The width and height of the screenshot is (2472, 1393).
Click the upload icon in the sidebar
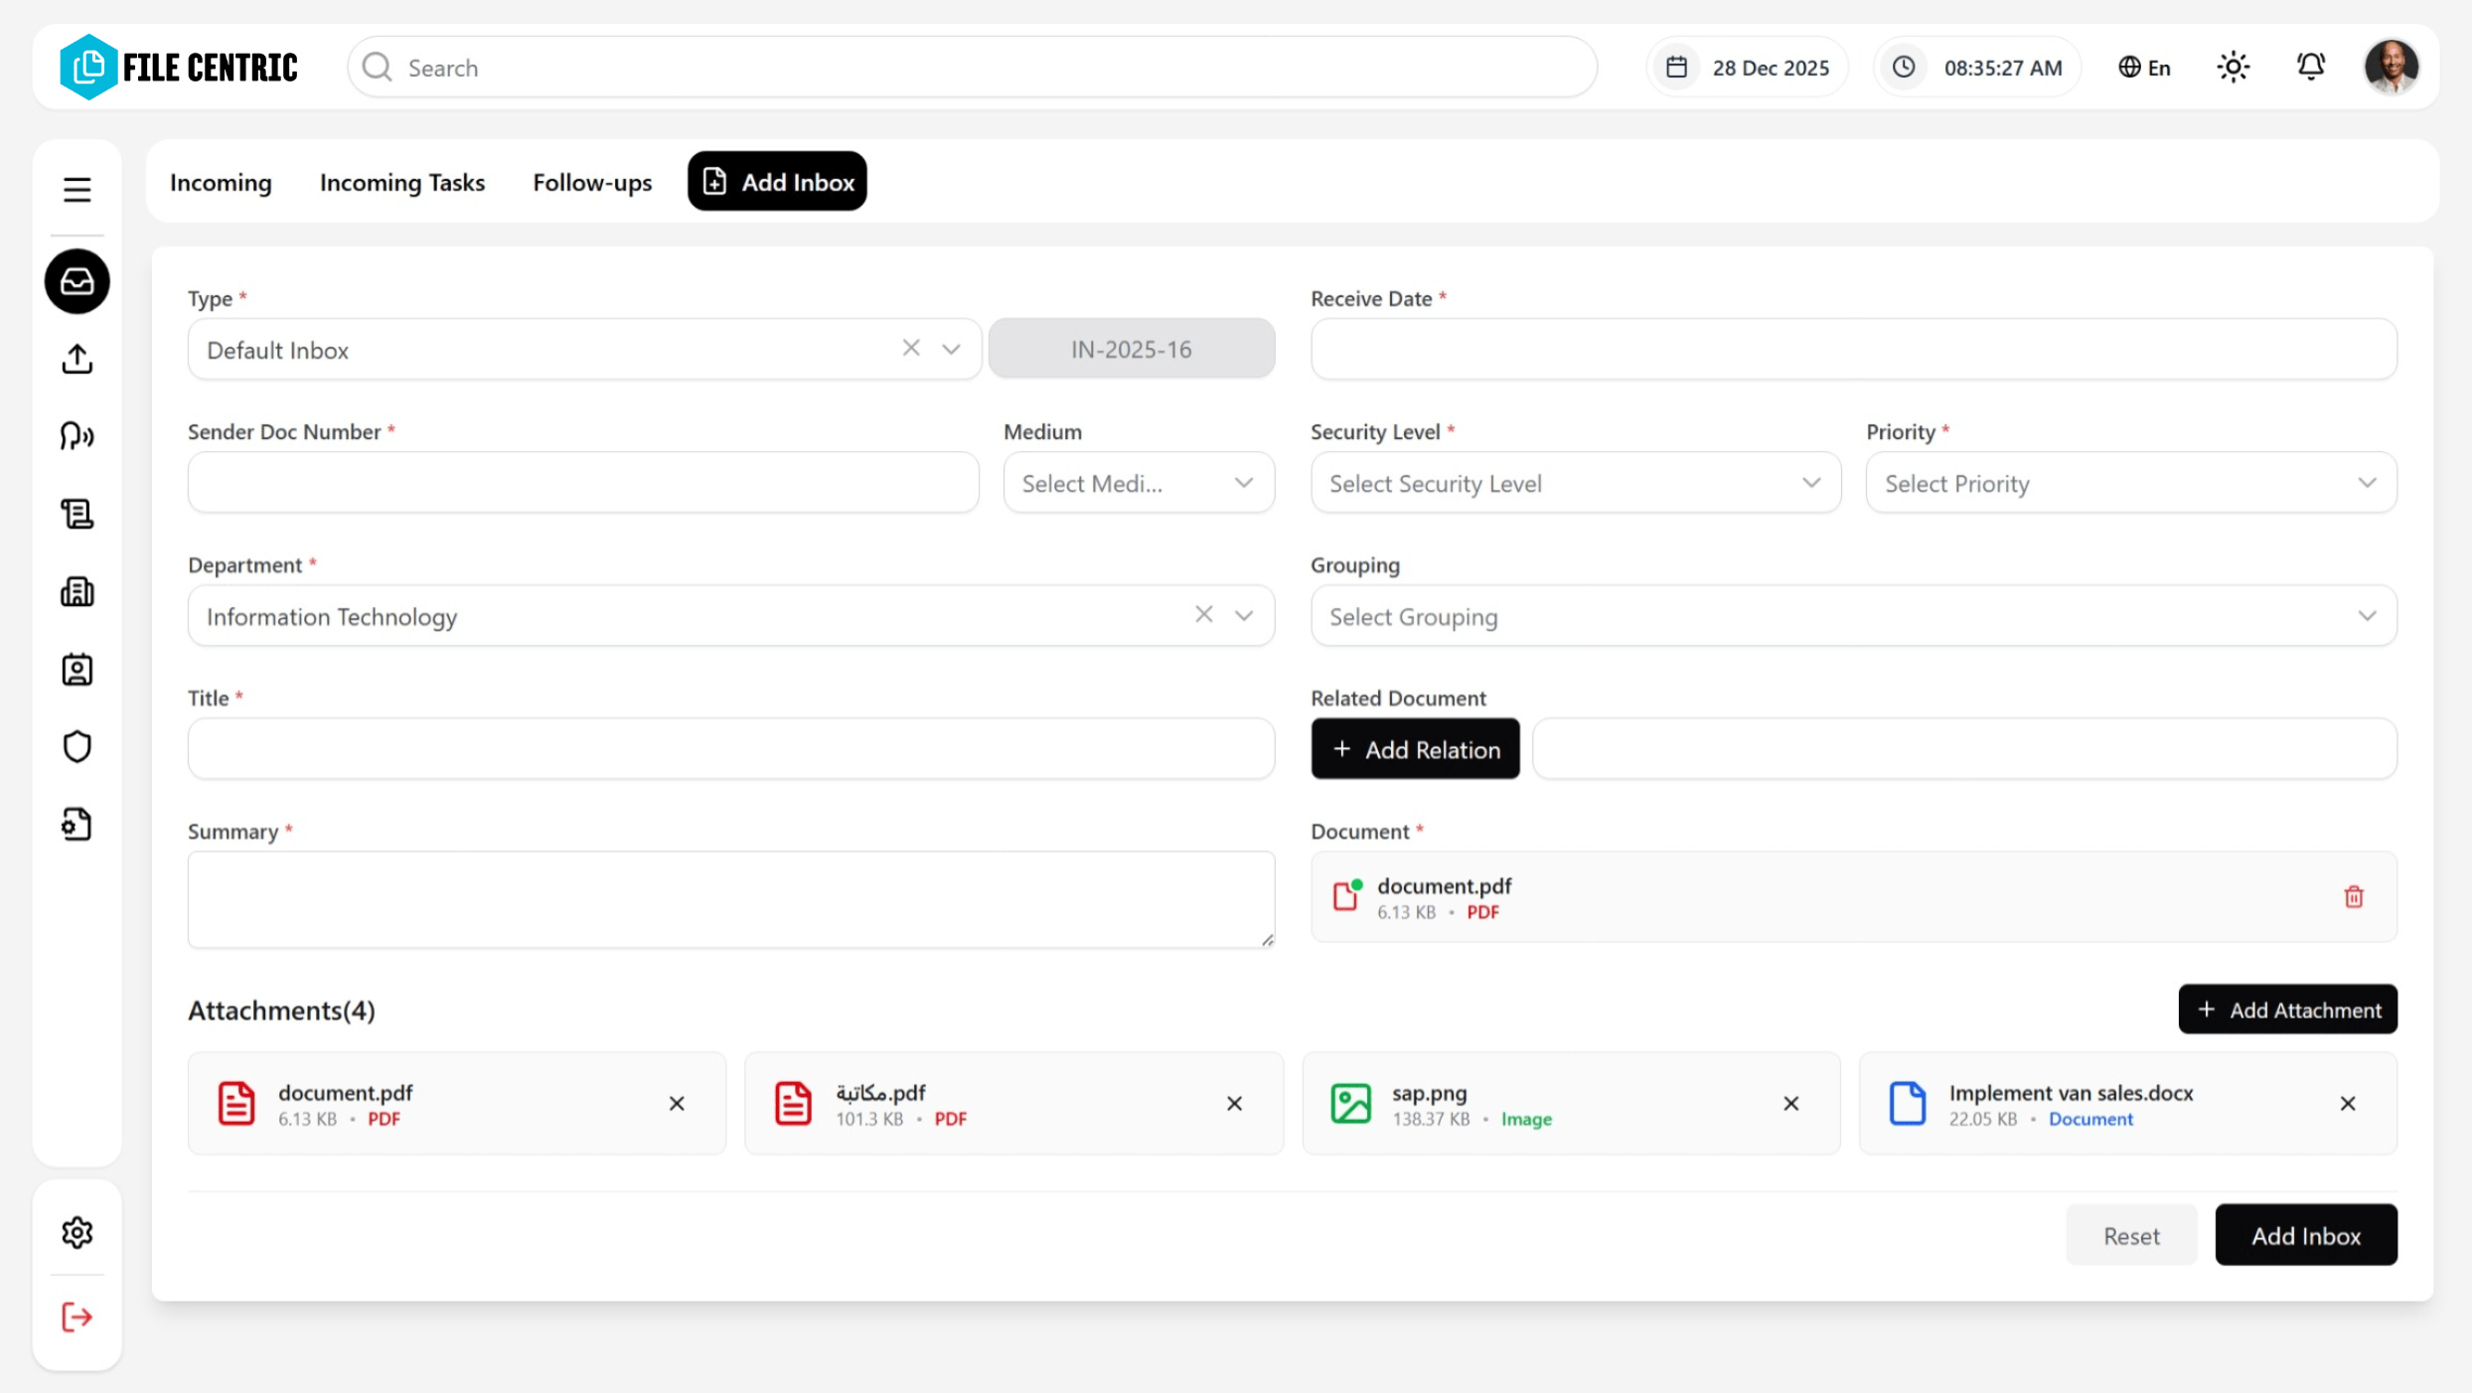77,359
